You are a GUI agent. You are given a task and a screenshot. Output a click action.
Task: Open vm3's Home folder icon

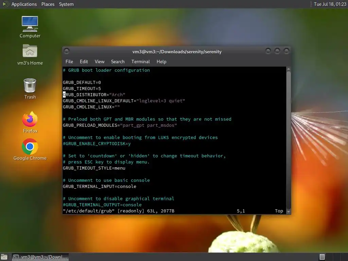(30, 55)
